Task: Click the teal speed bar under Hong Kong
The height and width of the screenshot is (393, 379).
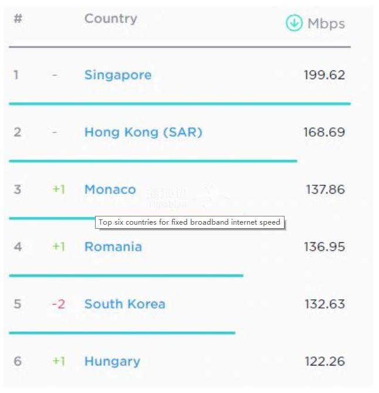Action: (153, 161)
